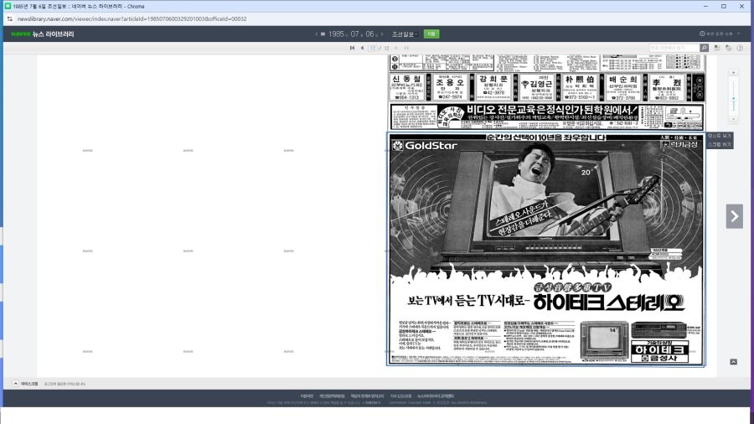Open the month 07 dropdown
Viewport: 754px width, 424px height.
(356, 34)
